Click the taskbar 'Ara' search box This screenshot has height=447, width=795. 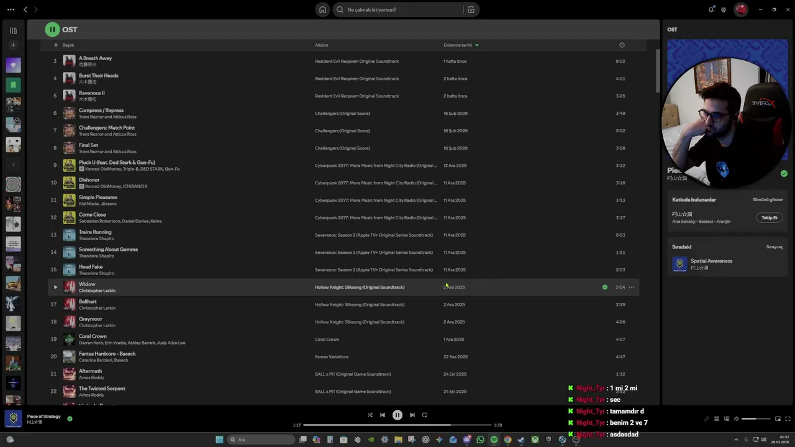click(261, 440)
